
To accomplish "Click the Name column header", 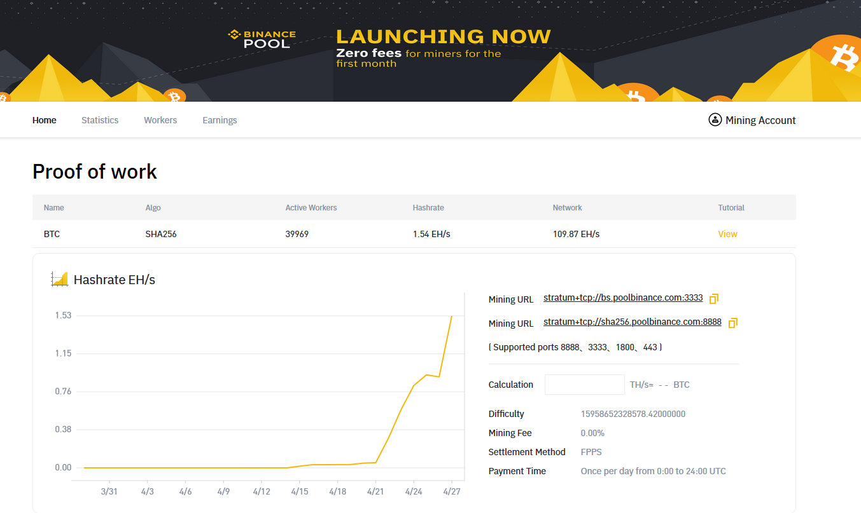I will coord(54,208).
